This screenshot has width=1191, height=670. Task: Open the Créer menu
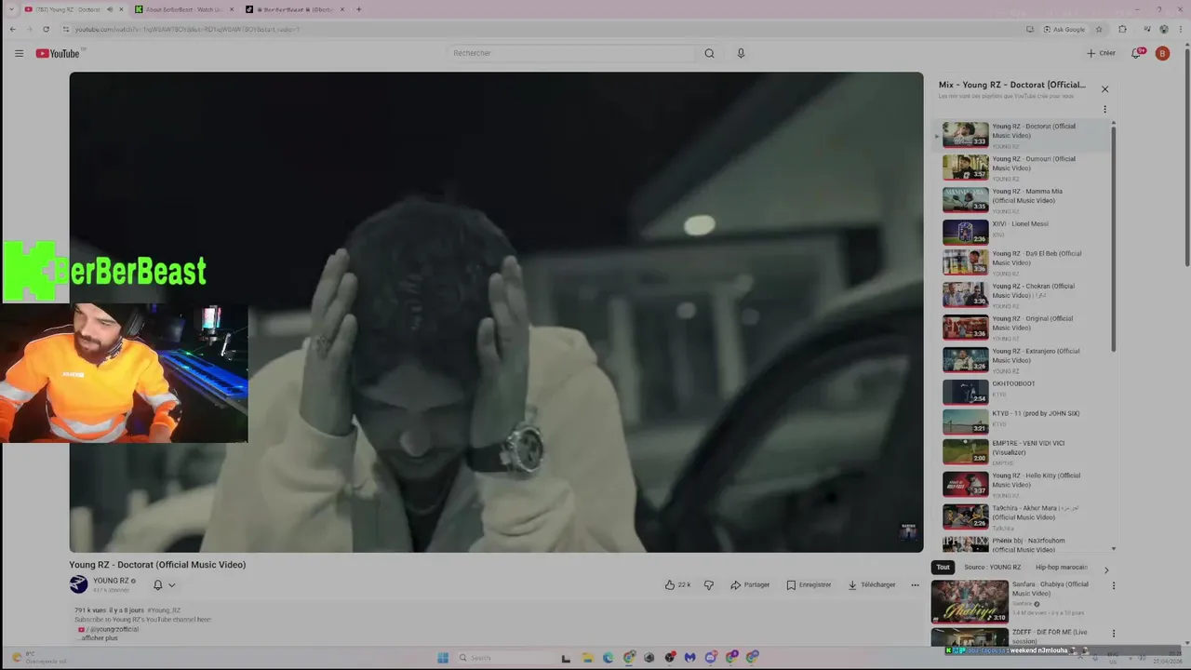(x=1101, y=53)
